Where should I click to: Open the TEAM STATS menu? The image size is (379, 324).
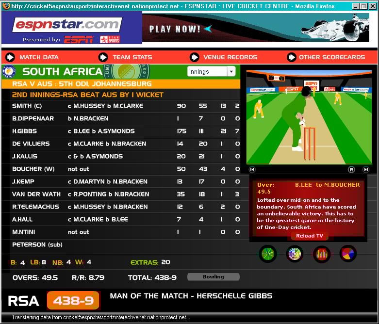tap(132, 57)
